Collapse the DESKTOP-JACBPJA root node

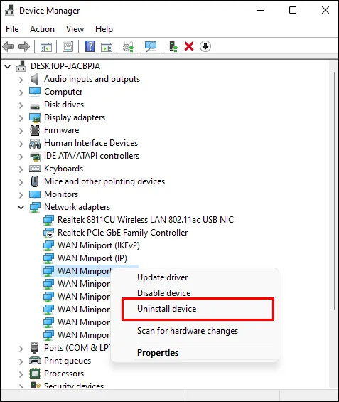(8, 67)
